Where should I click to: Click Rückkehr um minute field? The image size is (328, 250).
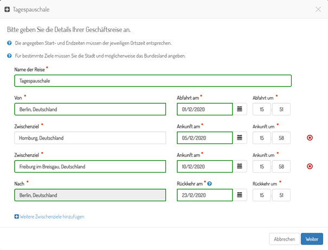[x=281, y=195]
